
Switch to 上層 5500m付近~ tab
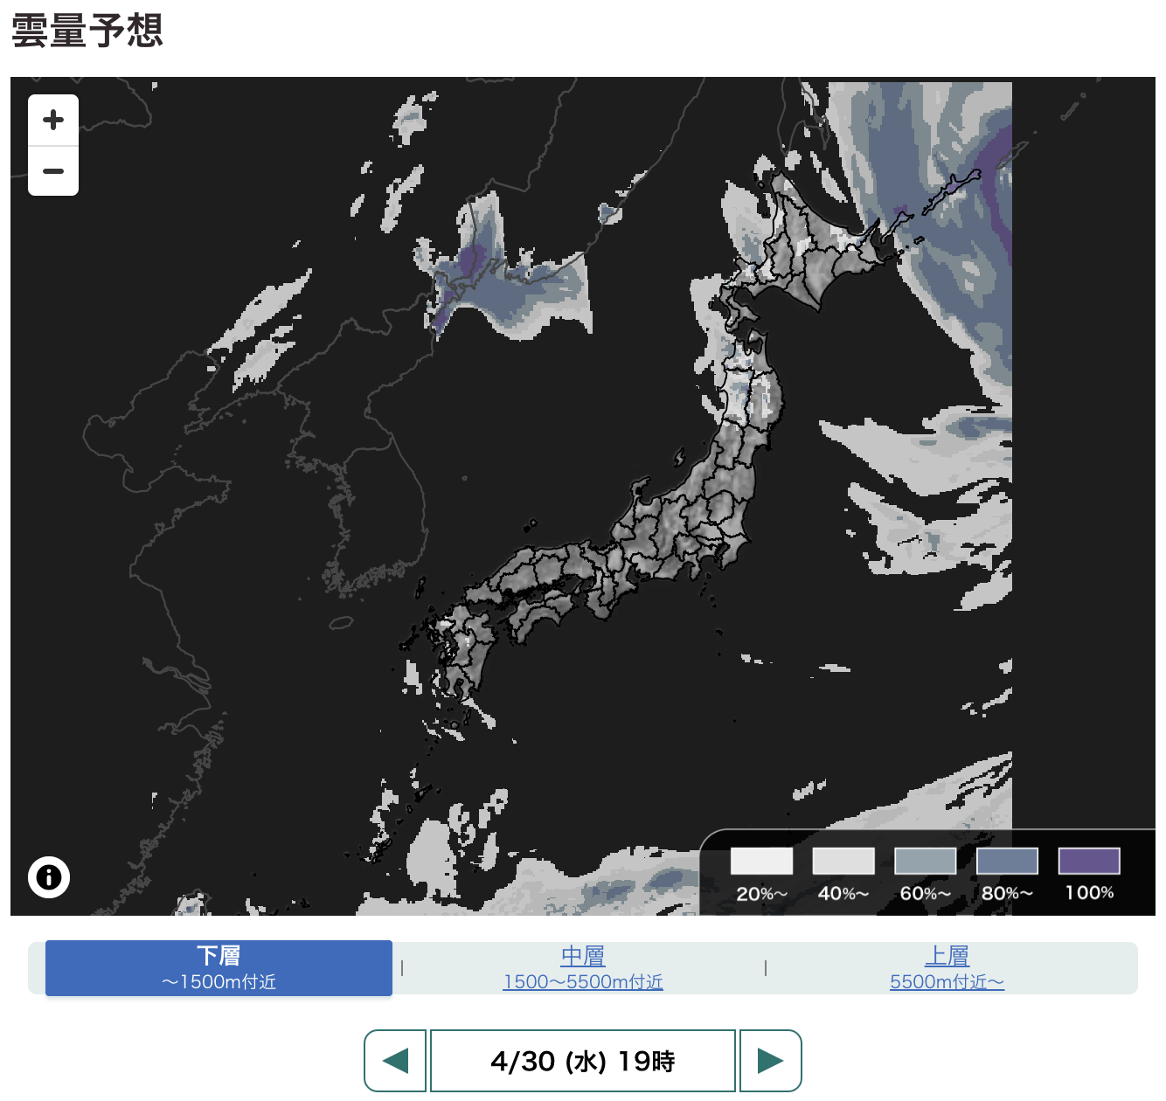[x=947, y=968]
